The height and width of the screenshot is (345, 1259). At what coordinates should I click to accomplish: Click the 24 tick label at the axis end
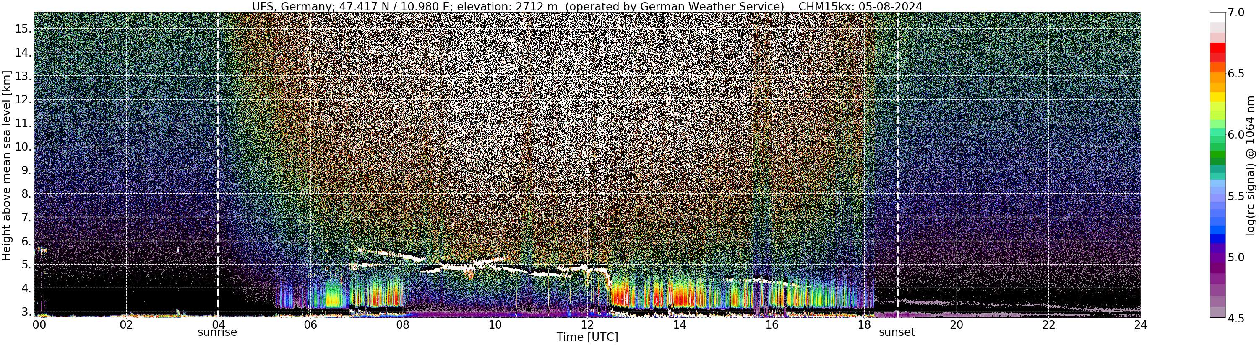(1140, 325)
